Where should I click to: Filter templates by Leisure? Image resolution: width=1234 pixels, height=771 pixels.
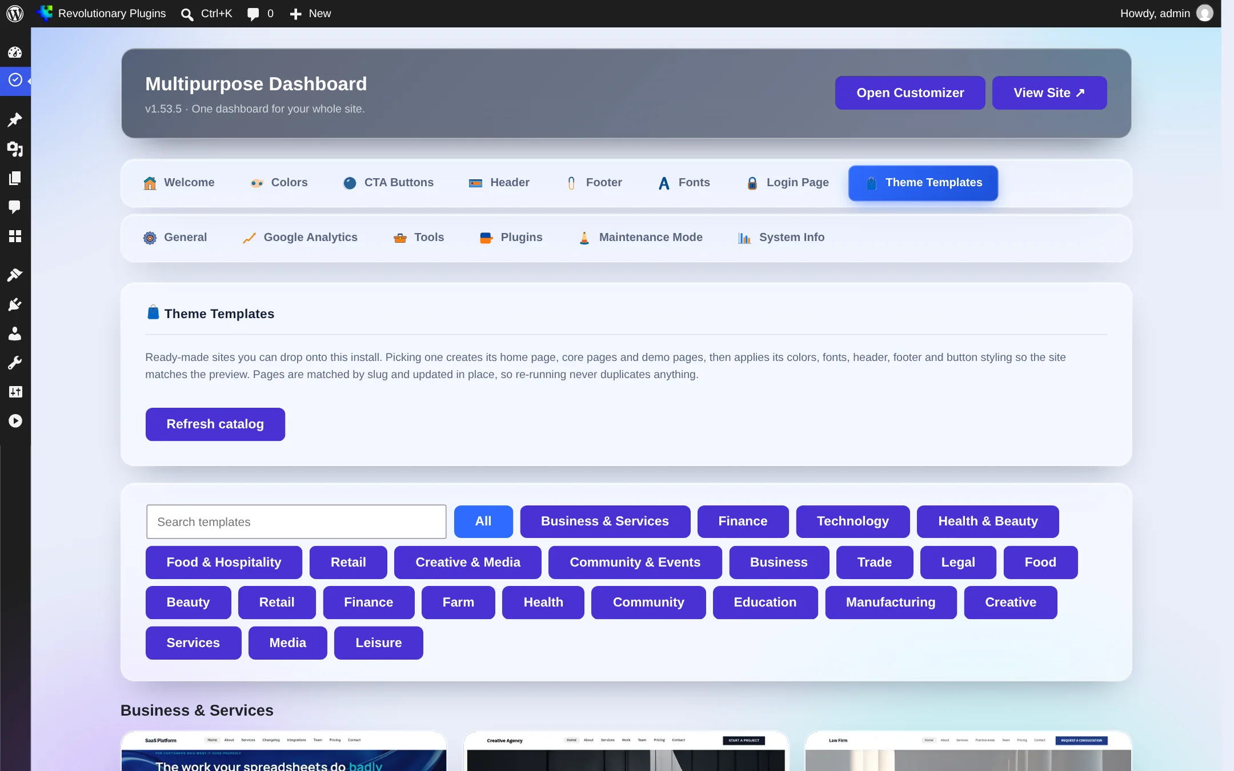[x=379, y=643]
